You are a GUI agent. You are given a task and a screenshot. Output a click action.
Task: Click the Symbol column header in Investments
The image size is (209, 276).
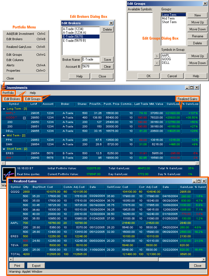pos(14,104)
